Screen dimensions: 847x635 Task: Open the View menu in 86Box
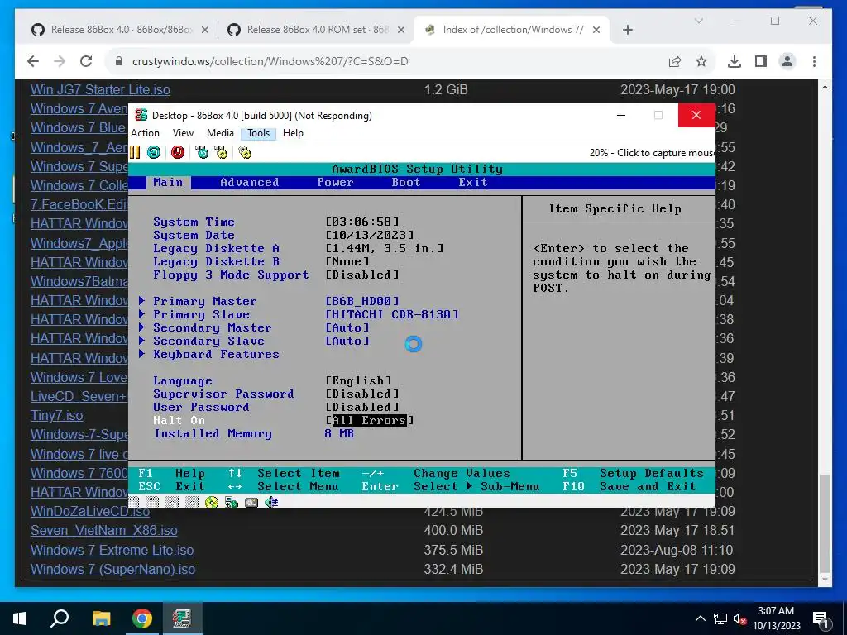tap(183, 133)
